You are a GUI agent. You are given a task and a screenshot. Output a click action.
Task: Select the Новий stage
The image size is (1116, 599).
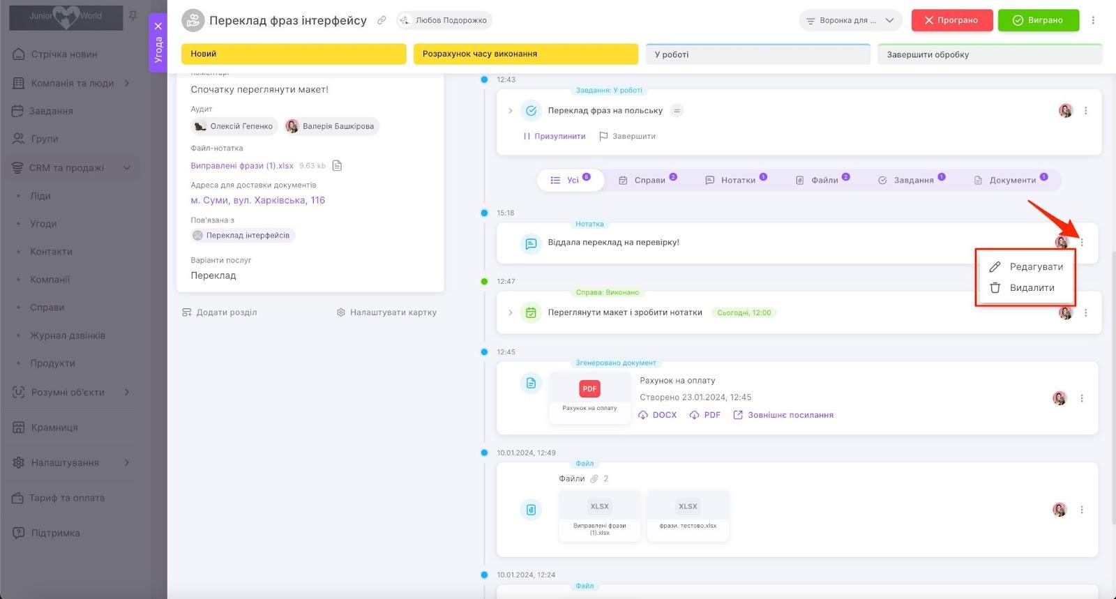(294, 54)
